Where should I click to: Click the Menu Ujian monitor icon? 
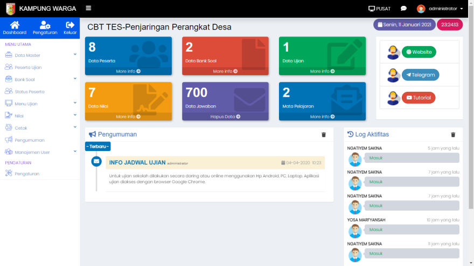click(9, 103)
